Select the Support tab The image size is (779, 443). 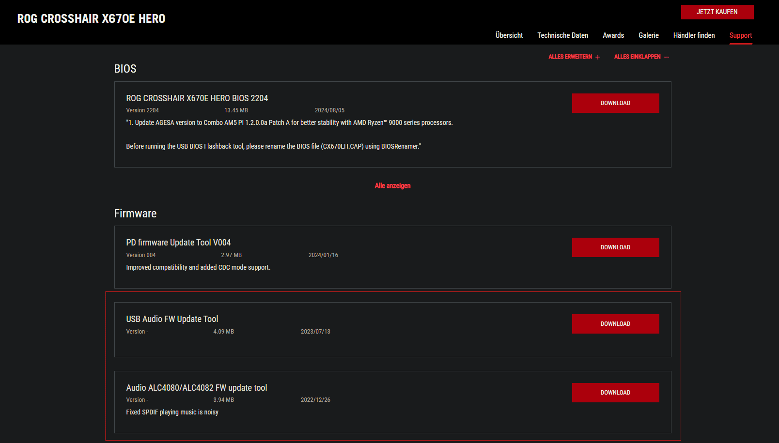[741, 35]
